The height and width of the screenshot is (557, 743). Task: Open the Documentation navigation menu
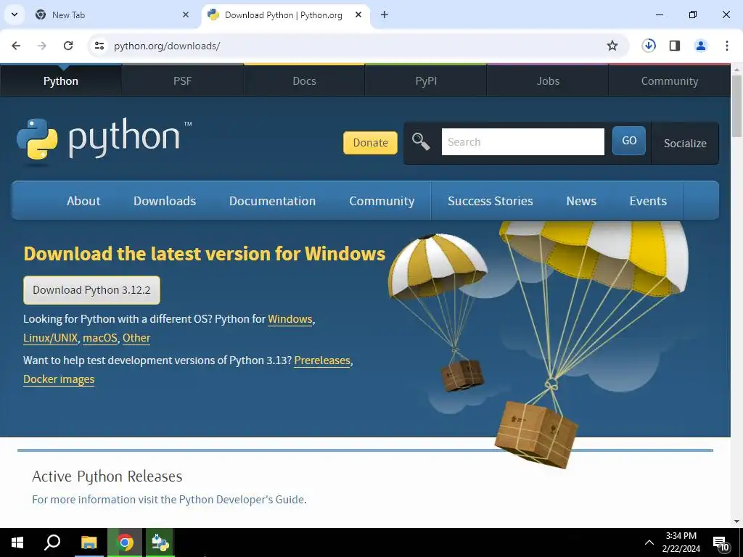[x=273, y=201]
